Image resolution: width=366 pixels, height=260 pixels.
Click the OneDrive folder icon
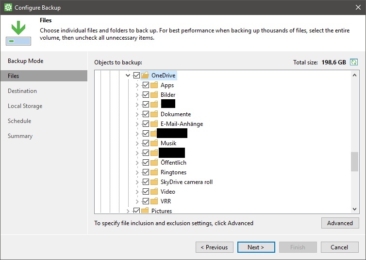click(145, 75)
